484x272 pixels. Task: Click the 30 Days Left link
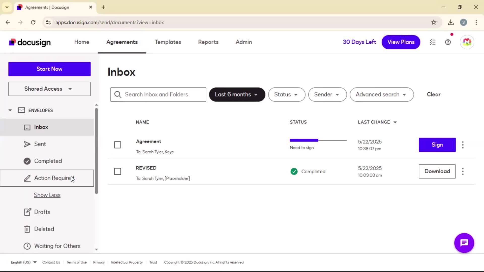point(359,42)
